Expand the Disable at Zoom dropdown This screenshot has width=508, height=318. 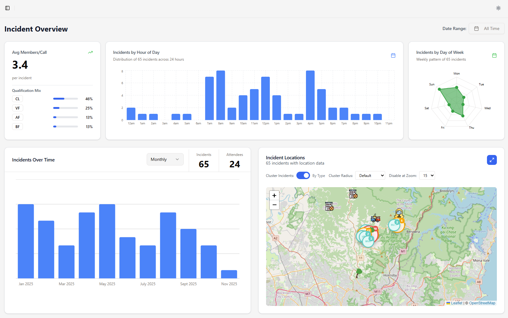427,175
